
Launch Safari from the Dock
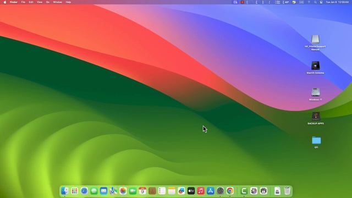(x=84, y=191)
